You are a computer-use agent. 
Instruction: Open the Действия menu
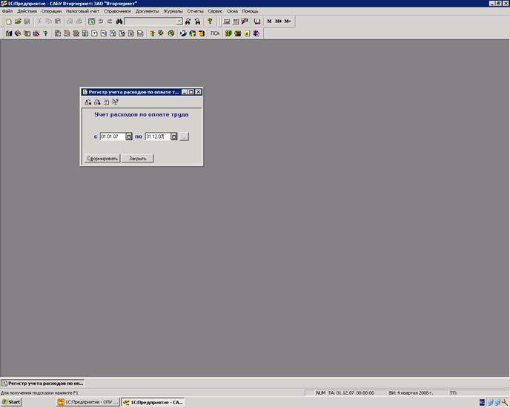pyautogui.click(x=27, y=11)
